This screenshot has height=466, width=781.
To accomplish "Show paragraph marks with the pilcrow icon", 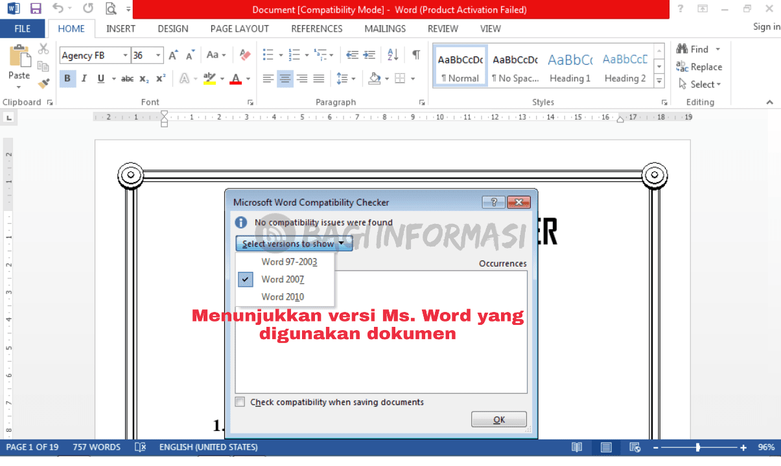I will click(x=415, y=55).
